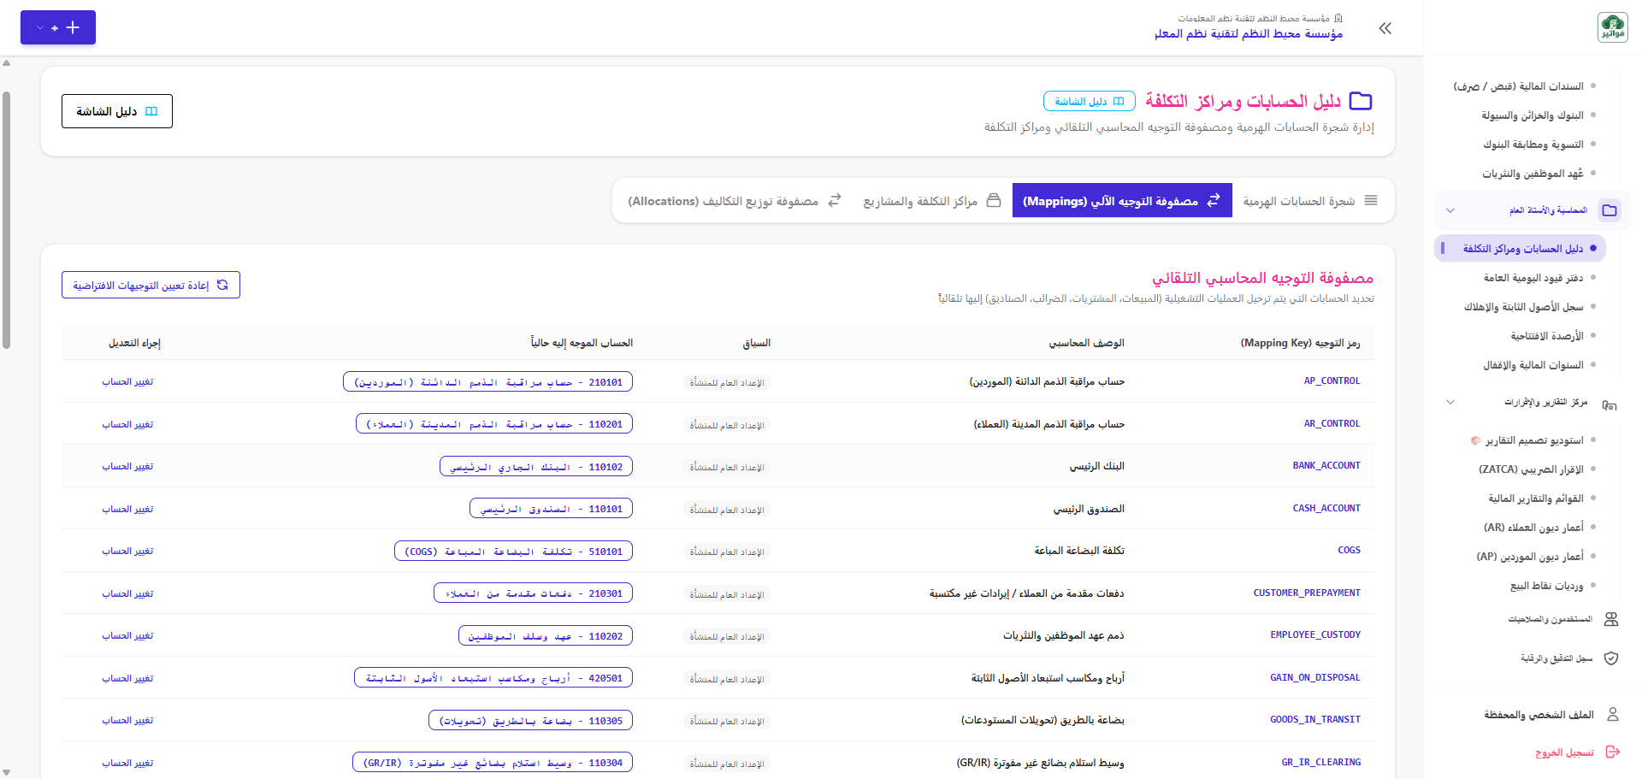
Task: Open دفتر قيود اليومية العامة sidebar item
Action: [x=1533, y=278]
